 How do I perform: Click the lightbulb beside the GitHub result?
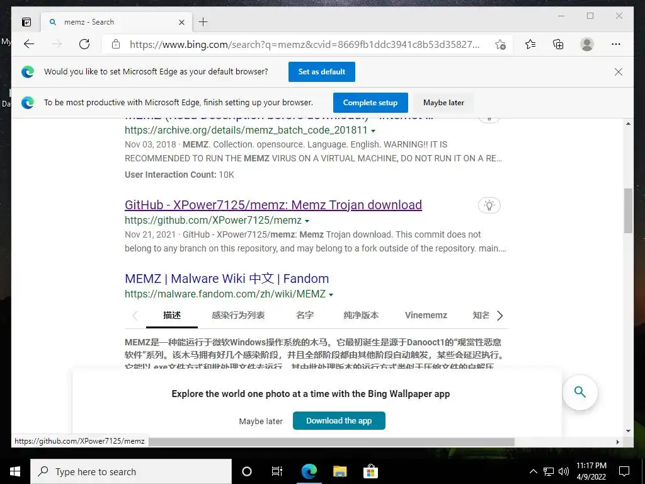click(x=489, y=205)
